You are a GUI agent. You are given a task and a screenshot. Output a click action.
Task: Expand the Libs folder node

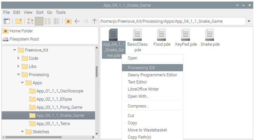pos(18,66)
